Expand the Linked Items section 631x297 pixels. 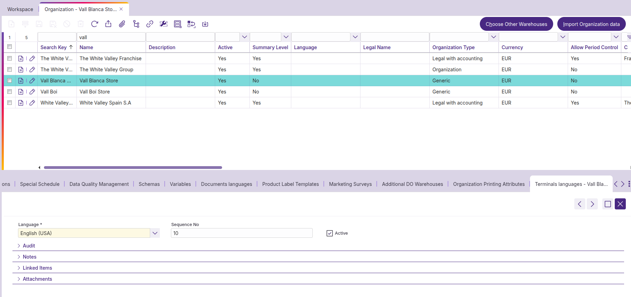point(37,268)
